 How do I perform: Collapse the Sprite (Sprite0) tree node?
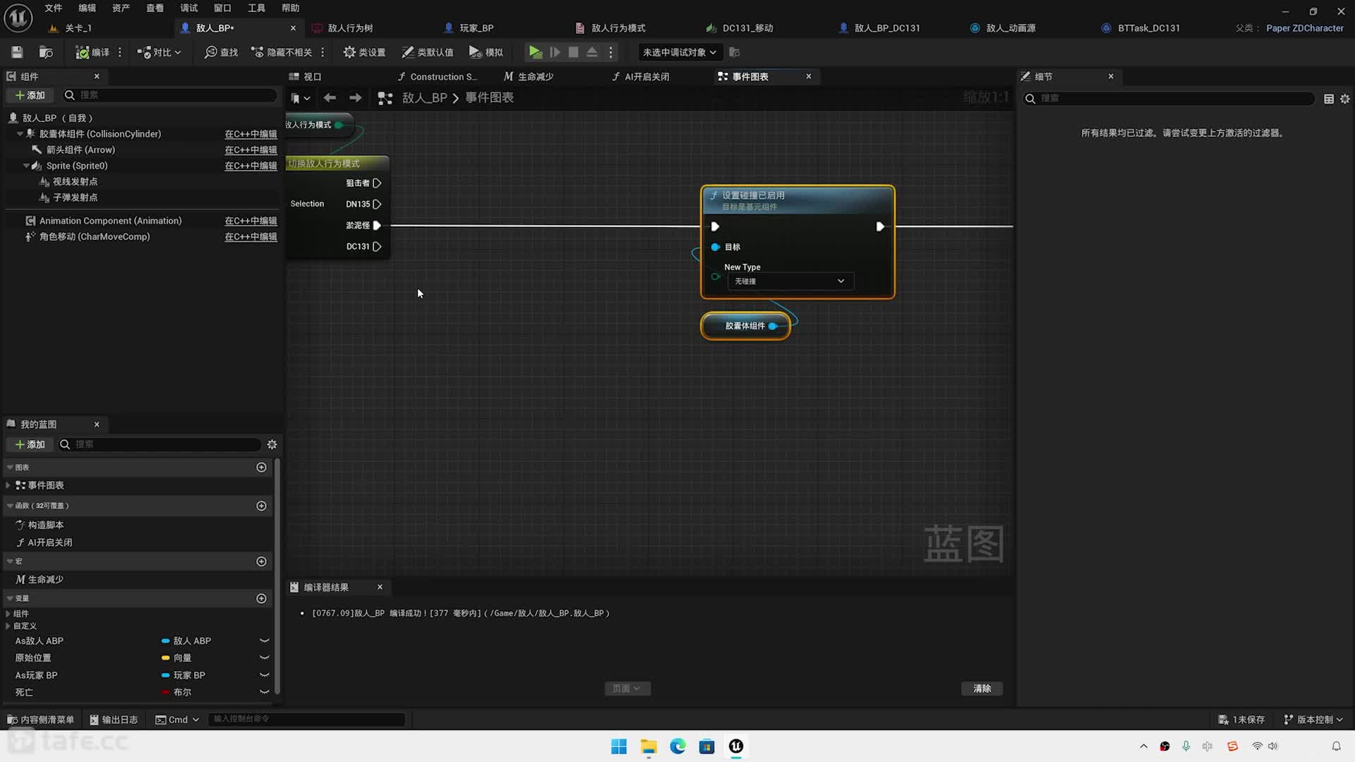[26, 166]
